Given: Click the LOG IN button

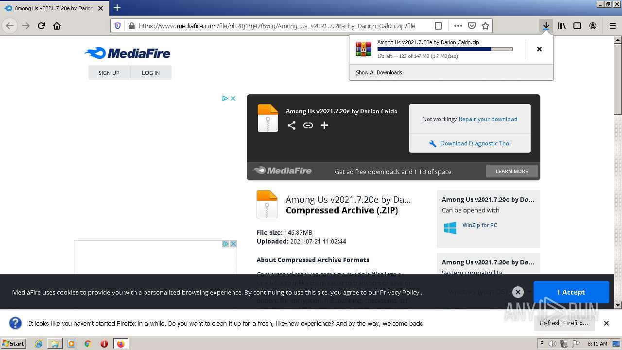Looking at the screenshot, I should [x=151, y=72].
